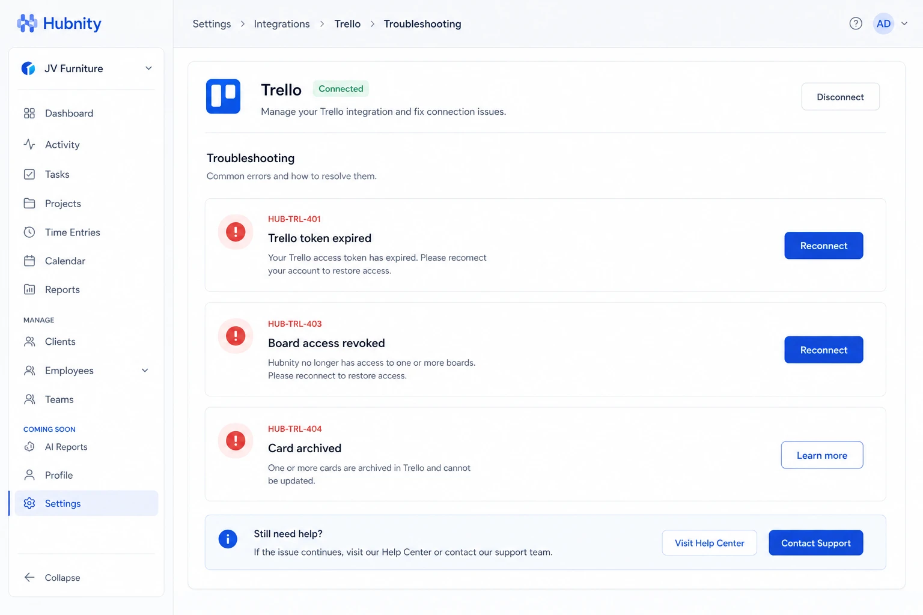Click the HUB-TRL-403 error code
The image size is (923, 615).
point(295,324)
